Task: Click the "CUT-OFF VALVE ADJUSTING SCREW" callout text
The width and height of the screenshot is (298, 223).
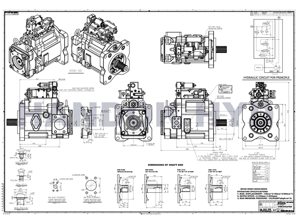Action: click(215, 28)
